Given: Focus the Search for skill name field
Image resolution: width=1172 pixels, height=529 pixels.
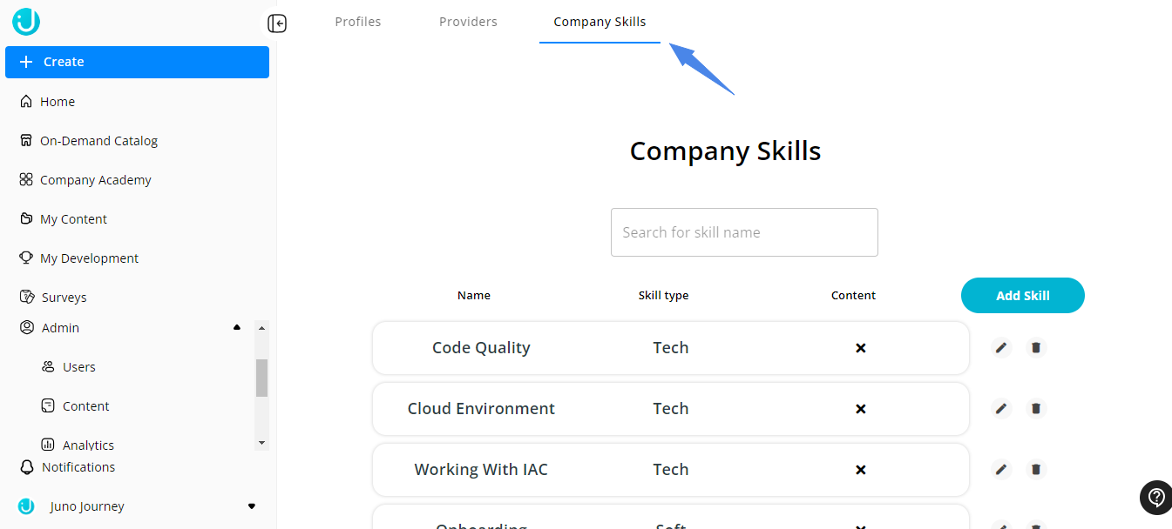Looking at the screenshot, I should pos(744,232).
